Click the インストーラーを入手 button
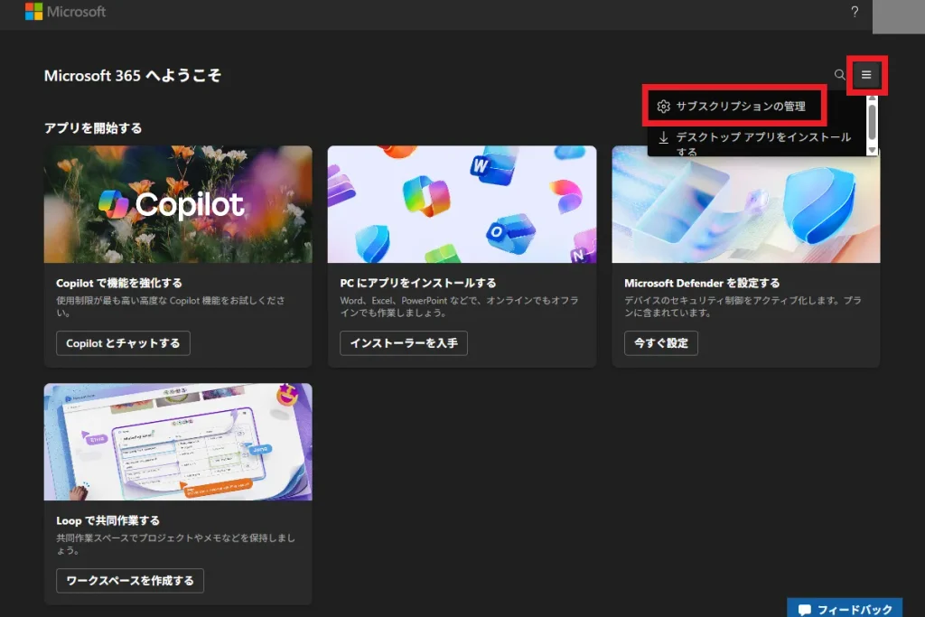The image size is (925, 617). tap(404, 343)
